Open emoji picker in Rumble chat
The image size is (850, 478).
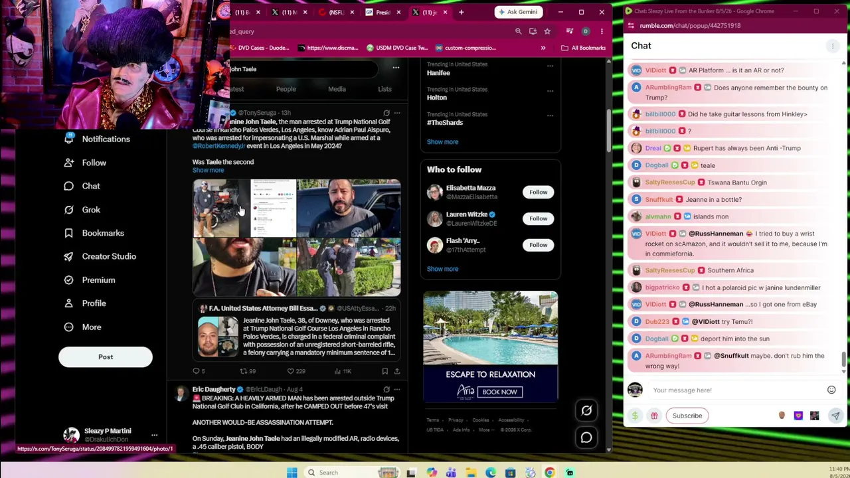[831, 390]
